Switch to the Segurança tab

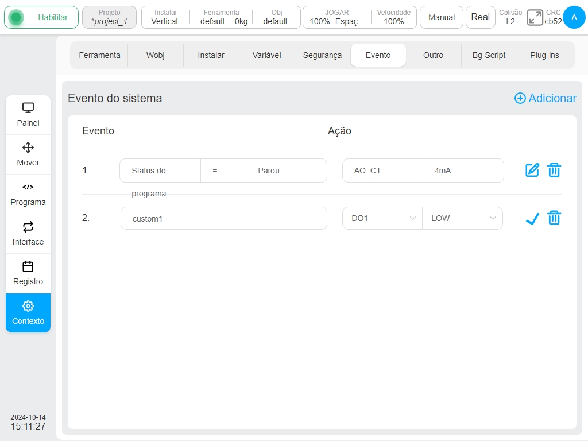tap(322, 55)
